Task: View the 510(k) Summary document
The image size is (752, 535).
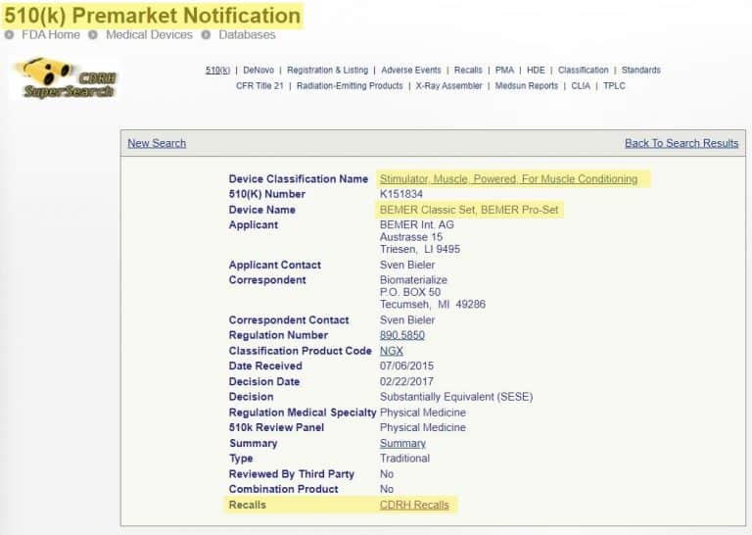Action: (402, 444)
